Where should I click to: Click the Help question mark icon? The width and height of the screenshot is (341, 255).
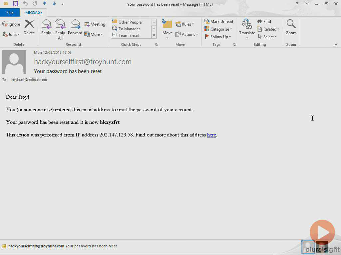[297, 4]
